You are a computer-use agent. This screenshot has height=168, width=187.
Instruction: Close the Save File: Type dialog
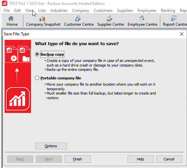182,34
